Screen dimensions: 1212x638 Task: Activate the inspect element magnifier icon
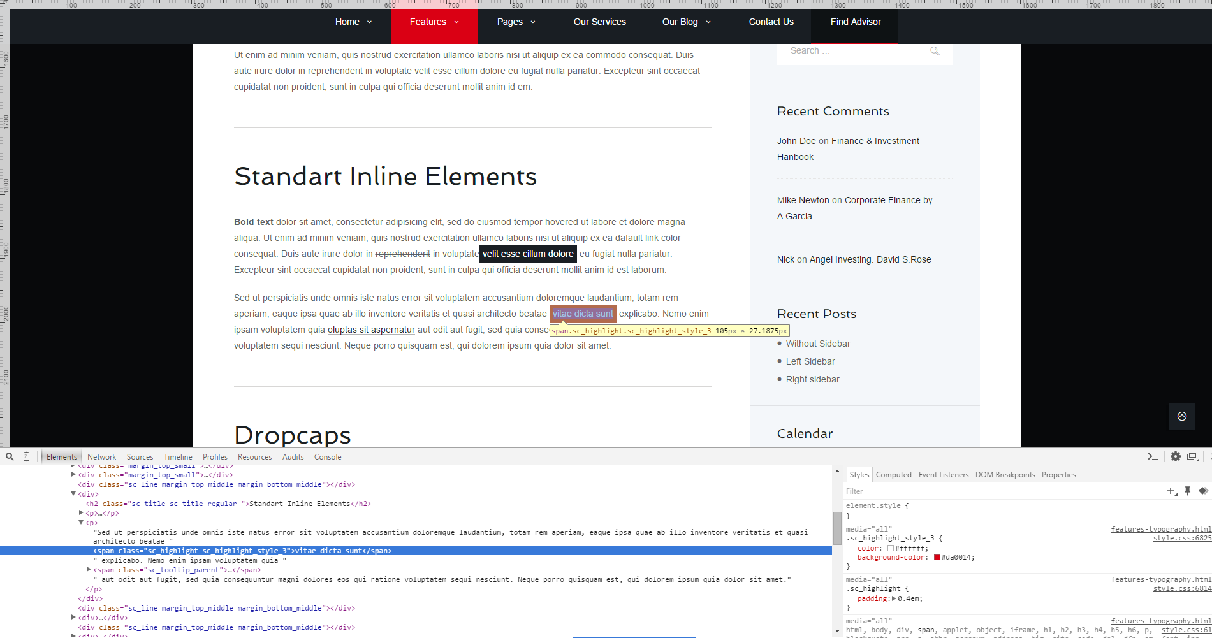pyautogui.click(x=10, y=456)
